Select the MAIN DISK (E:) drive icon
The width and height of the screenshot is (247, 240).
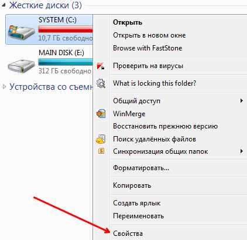coord(21,65)
